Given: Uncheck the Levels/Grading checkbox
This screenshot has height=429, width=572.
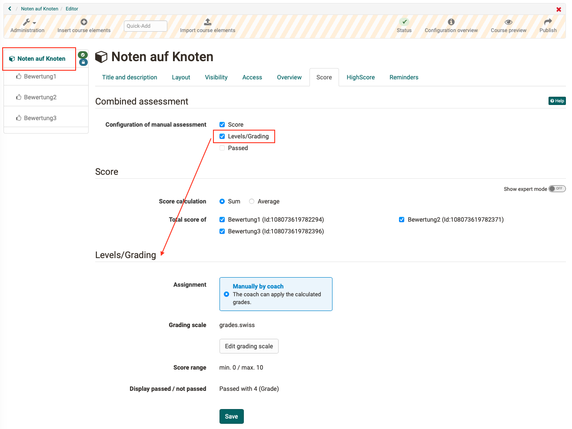Looking at the screenshot, I should click(222, 136).
